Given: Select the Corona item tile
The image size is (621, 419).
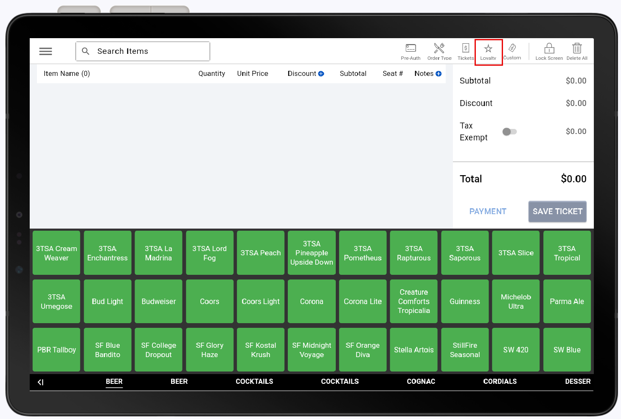Looking at the screenshot, I should (312, 302).
